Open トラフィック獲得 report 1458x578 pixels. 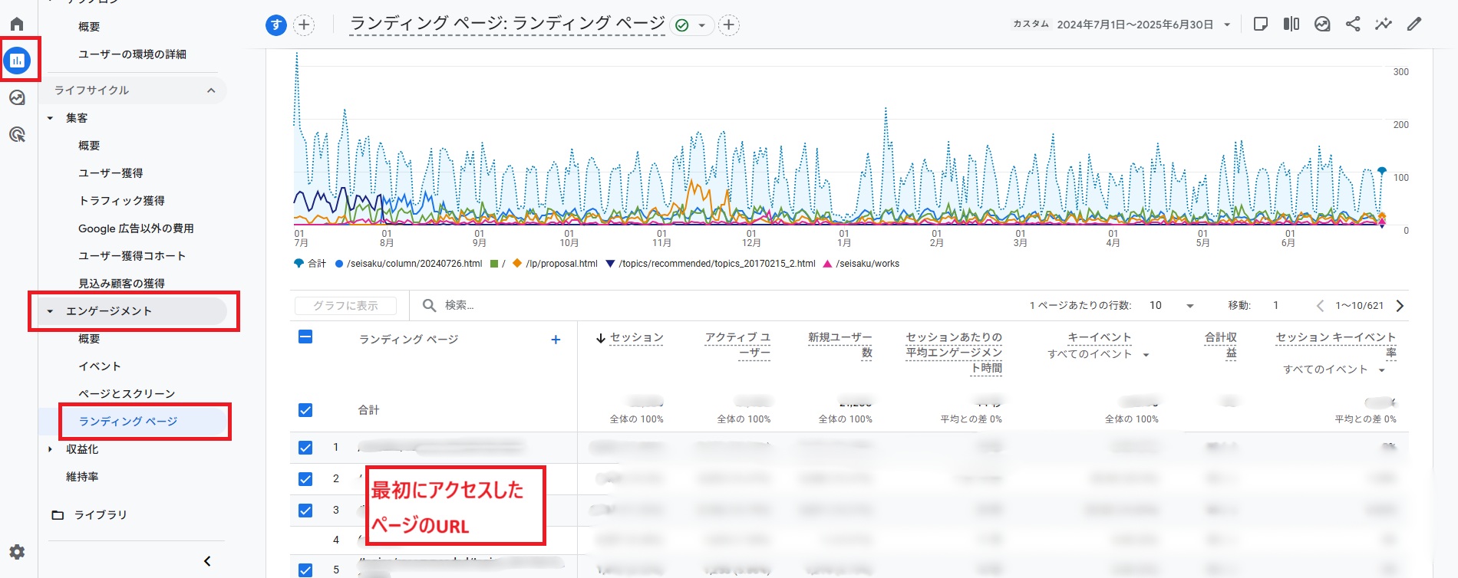(121, 201)
